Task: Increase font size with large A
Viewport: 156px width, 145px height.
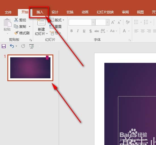Action: pyautogui.click(x=113, y=22)
